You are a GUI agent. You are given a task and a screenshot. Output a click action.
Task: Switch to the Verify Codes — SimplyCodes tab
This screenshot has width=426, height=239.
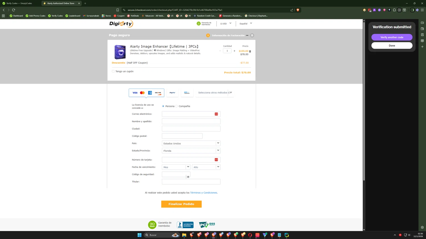[20, 3]
